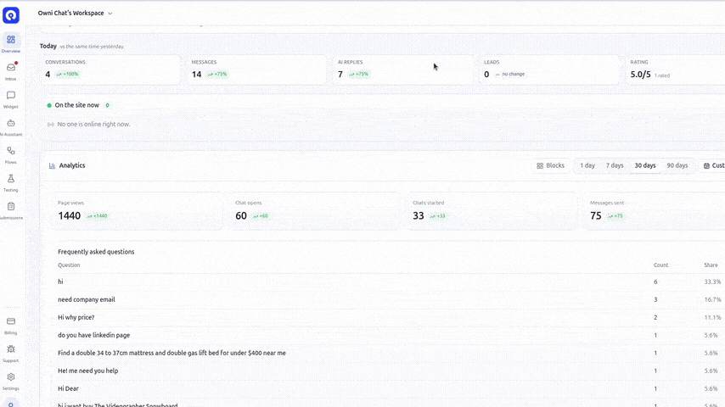Click the Question column header
Viewport: 725px width, 407px height.
click(x=69, y=265)
